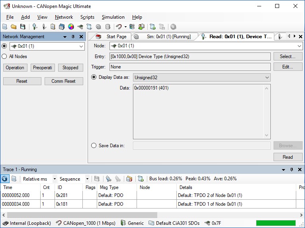The height and width of the screenshot is (228, 305).
Task: Click the Stopped button
Action: [70, 68]
